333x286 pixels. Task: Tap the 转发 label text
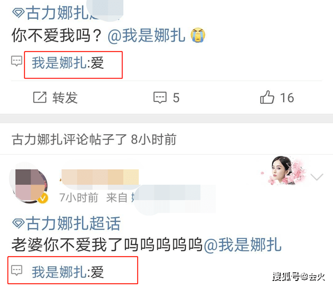(65, 98)
